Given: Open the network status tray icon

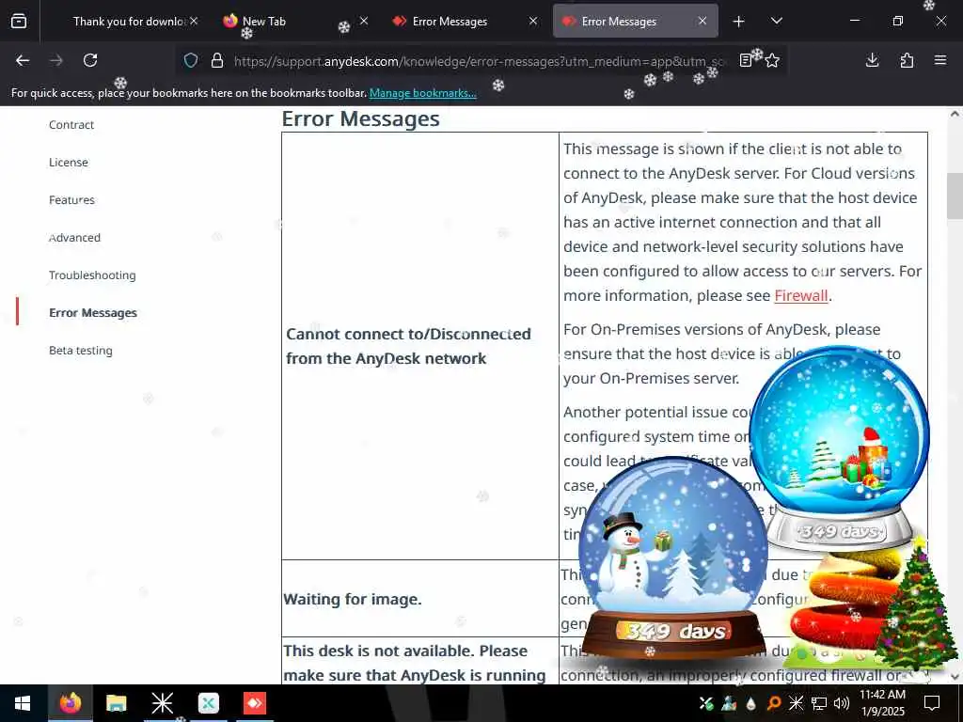Looking at the screenshot, I should click(819, 703).
